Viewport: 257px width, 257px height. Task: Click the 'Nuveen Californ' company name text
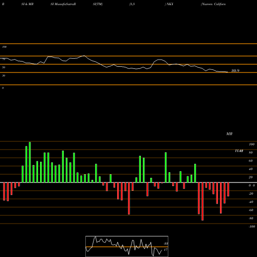coord(213,4)
